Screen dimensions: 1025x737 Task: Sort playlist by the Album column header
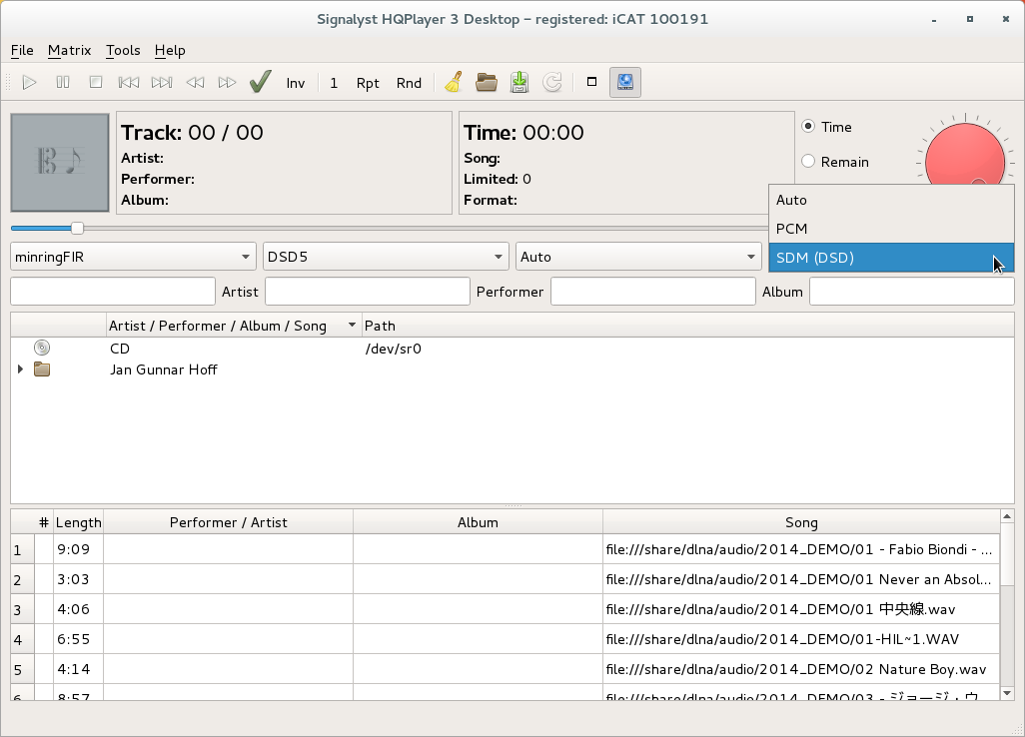pyautogui.click(x=478, y=522)
